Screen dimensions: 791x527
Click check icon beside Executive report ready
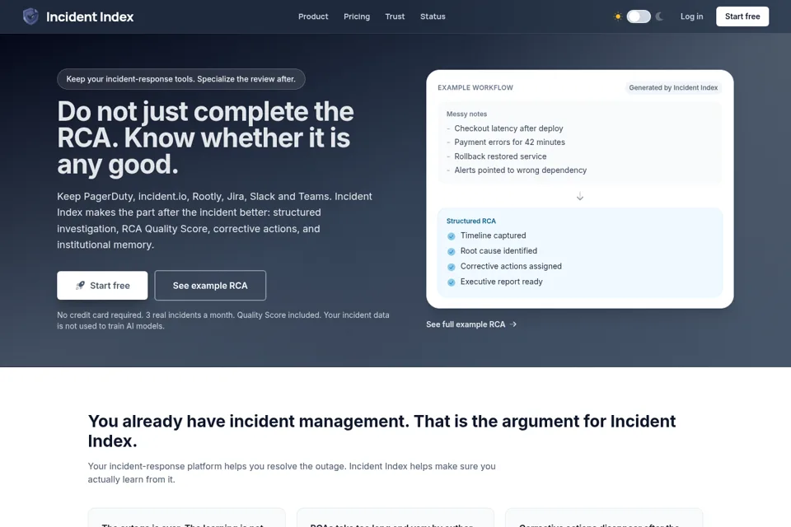pos(451,282)
